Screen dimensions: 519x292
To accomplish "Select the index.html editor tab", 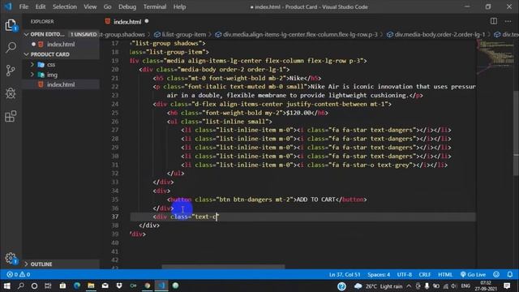I will pos(127,22).
